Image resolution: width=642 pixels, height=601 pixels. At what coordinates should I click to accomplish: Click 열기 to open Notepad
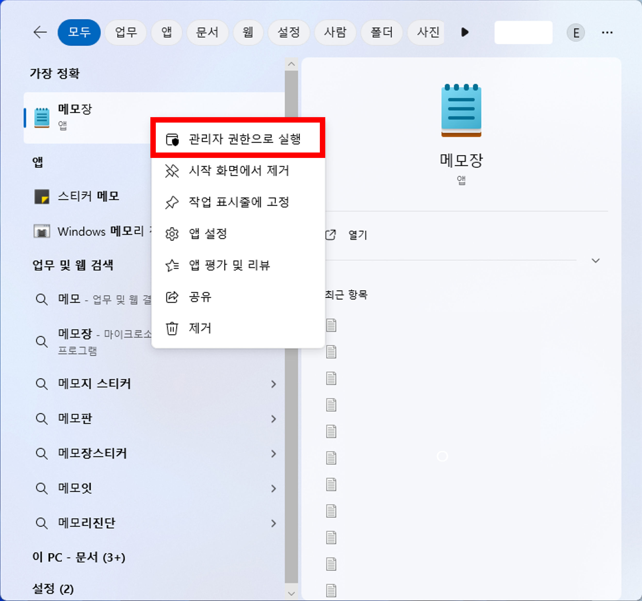click(x=357, y=235)
